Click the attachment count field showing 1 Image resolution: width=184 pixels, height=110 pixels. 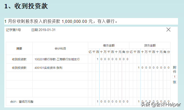point(175,77)
